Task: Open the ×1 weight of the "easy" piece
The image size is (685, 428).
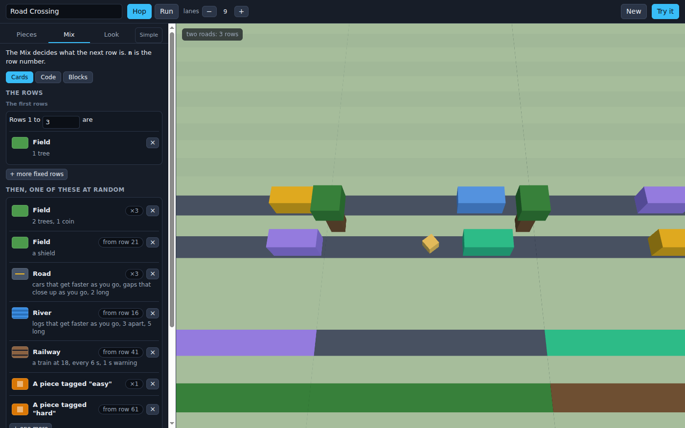Action: [x=134, y=384]
